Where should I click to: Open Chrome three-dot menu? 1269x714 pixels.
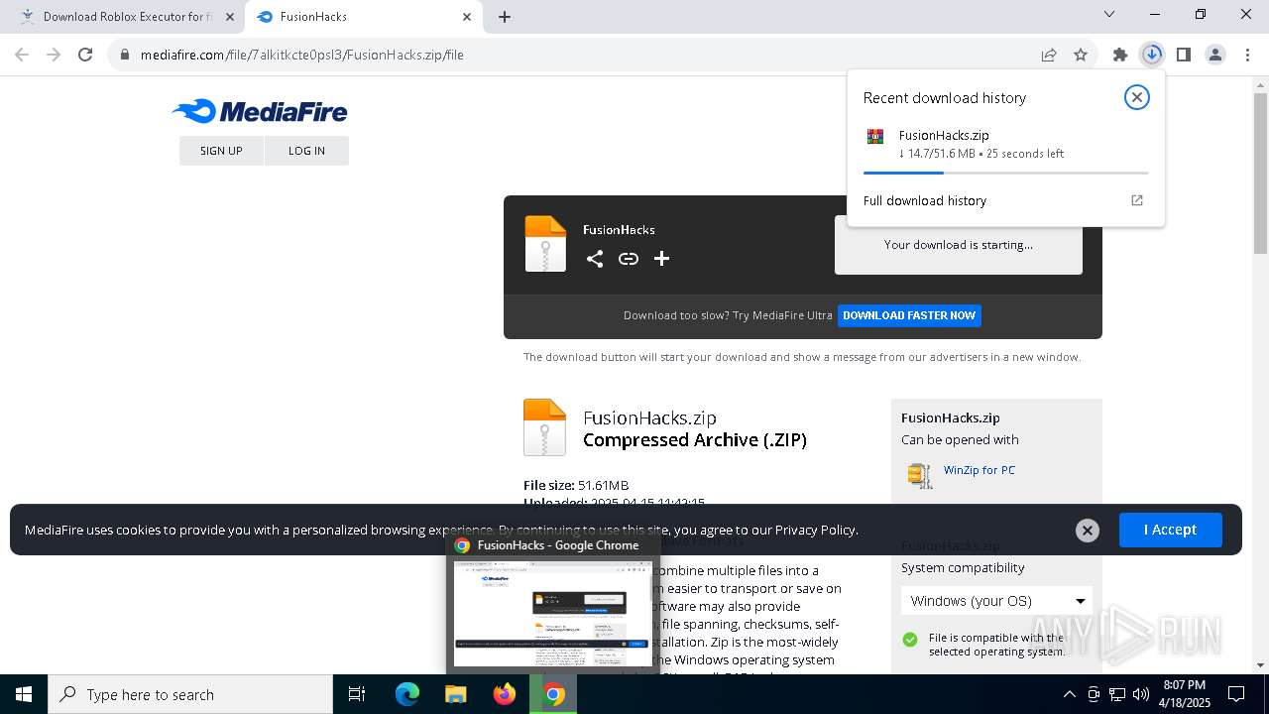(x=1247, y=55)
